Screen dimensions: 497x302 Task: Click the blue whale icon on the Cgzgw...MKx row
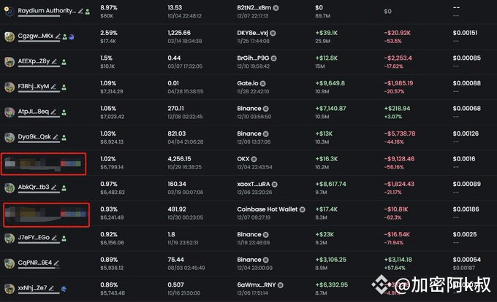pos(72,37)
